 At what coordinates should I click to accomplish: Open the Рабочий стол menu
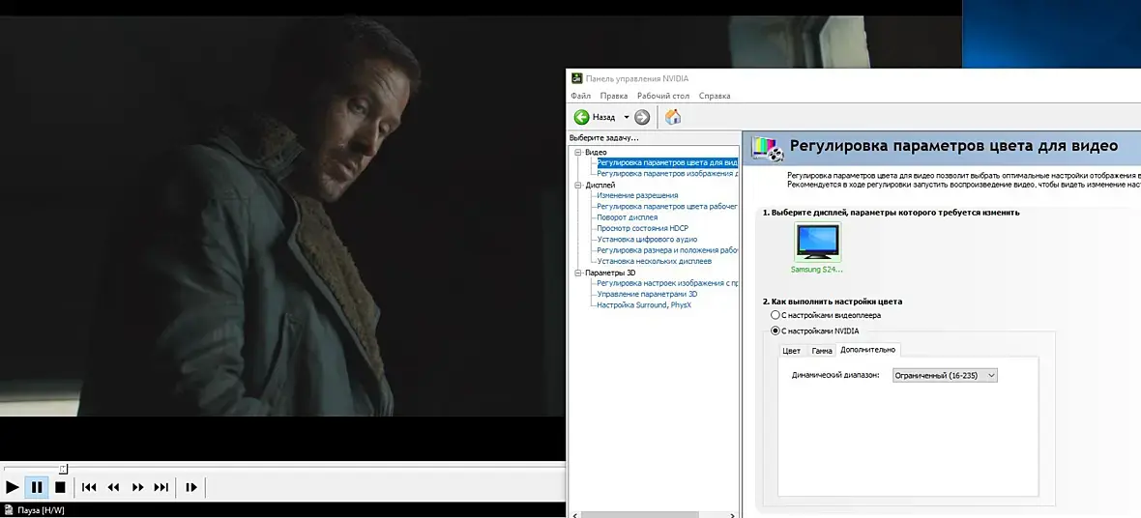(x=663, y=96)
